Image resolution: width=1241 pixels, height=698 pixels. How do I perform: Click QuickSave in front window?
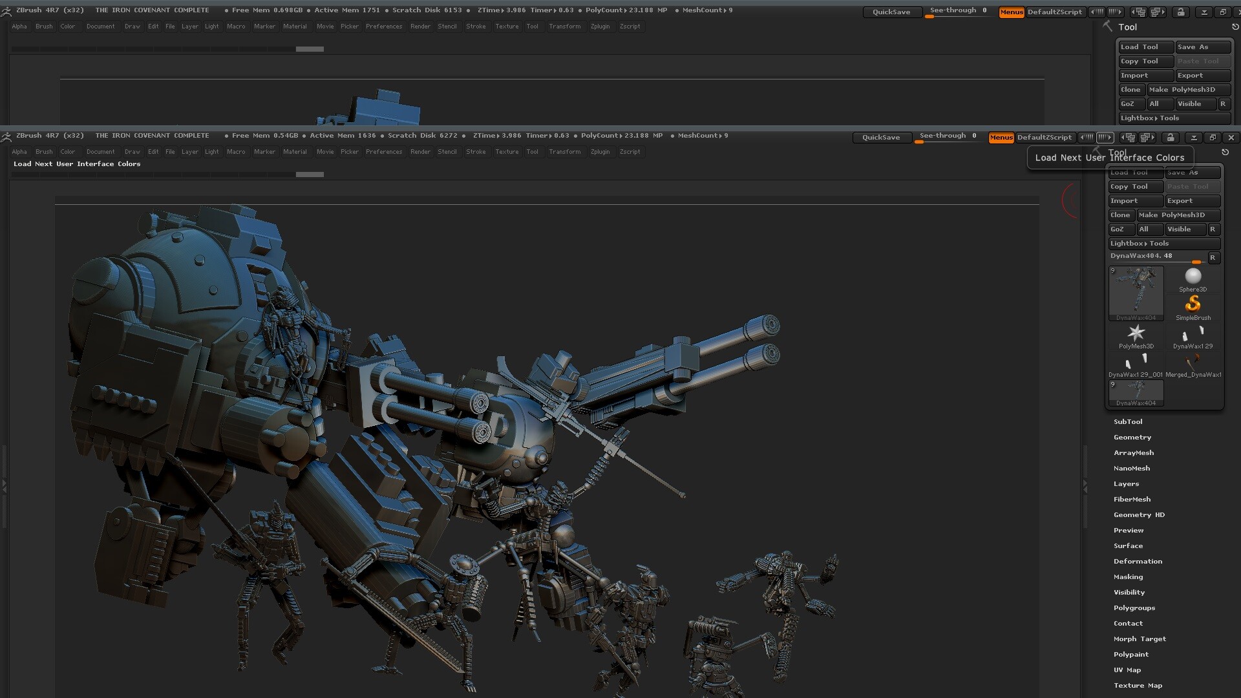[881, 138]
